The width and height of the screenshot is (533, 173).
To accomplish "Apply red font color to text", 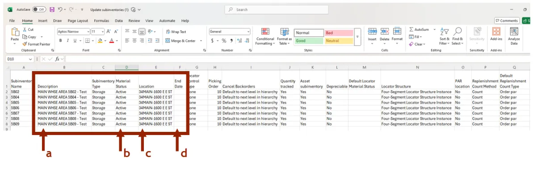I will click(x=112, y=40).
